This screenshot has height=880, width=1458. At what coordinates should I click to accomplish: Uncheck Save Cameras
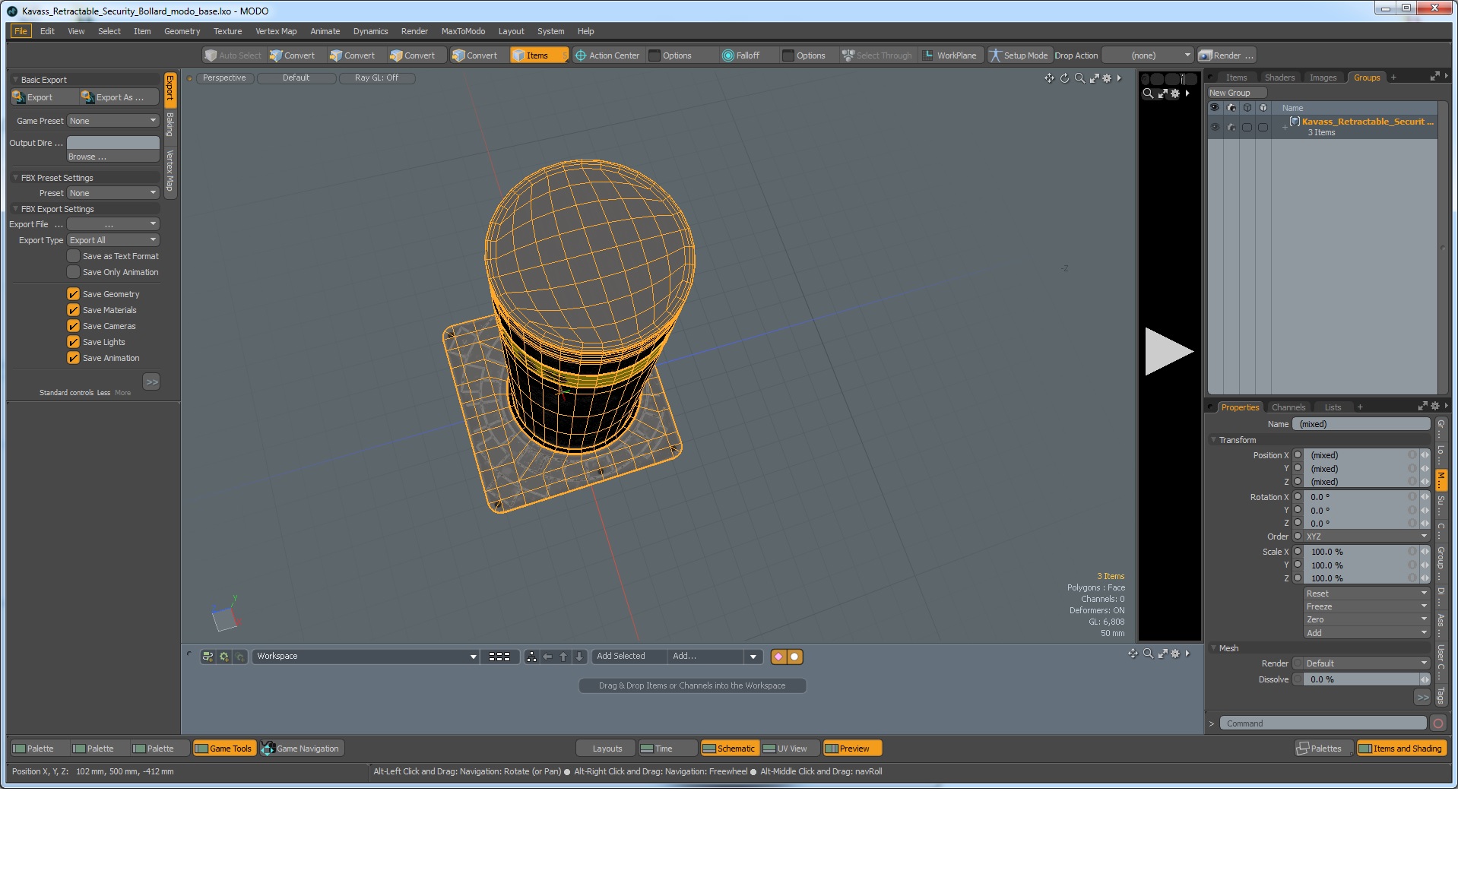pyautogui.click(x=73, y=326)
